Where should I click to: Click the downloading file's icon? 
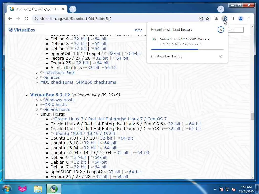click(x=154, y=39)
